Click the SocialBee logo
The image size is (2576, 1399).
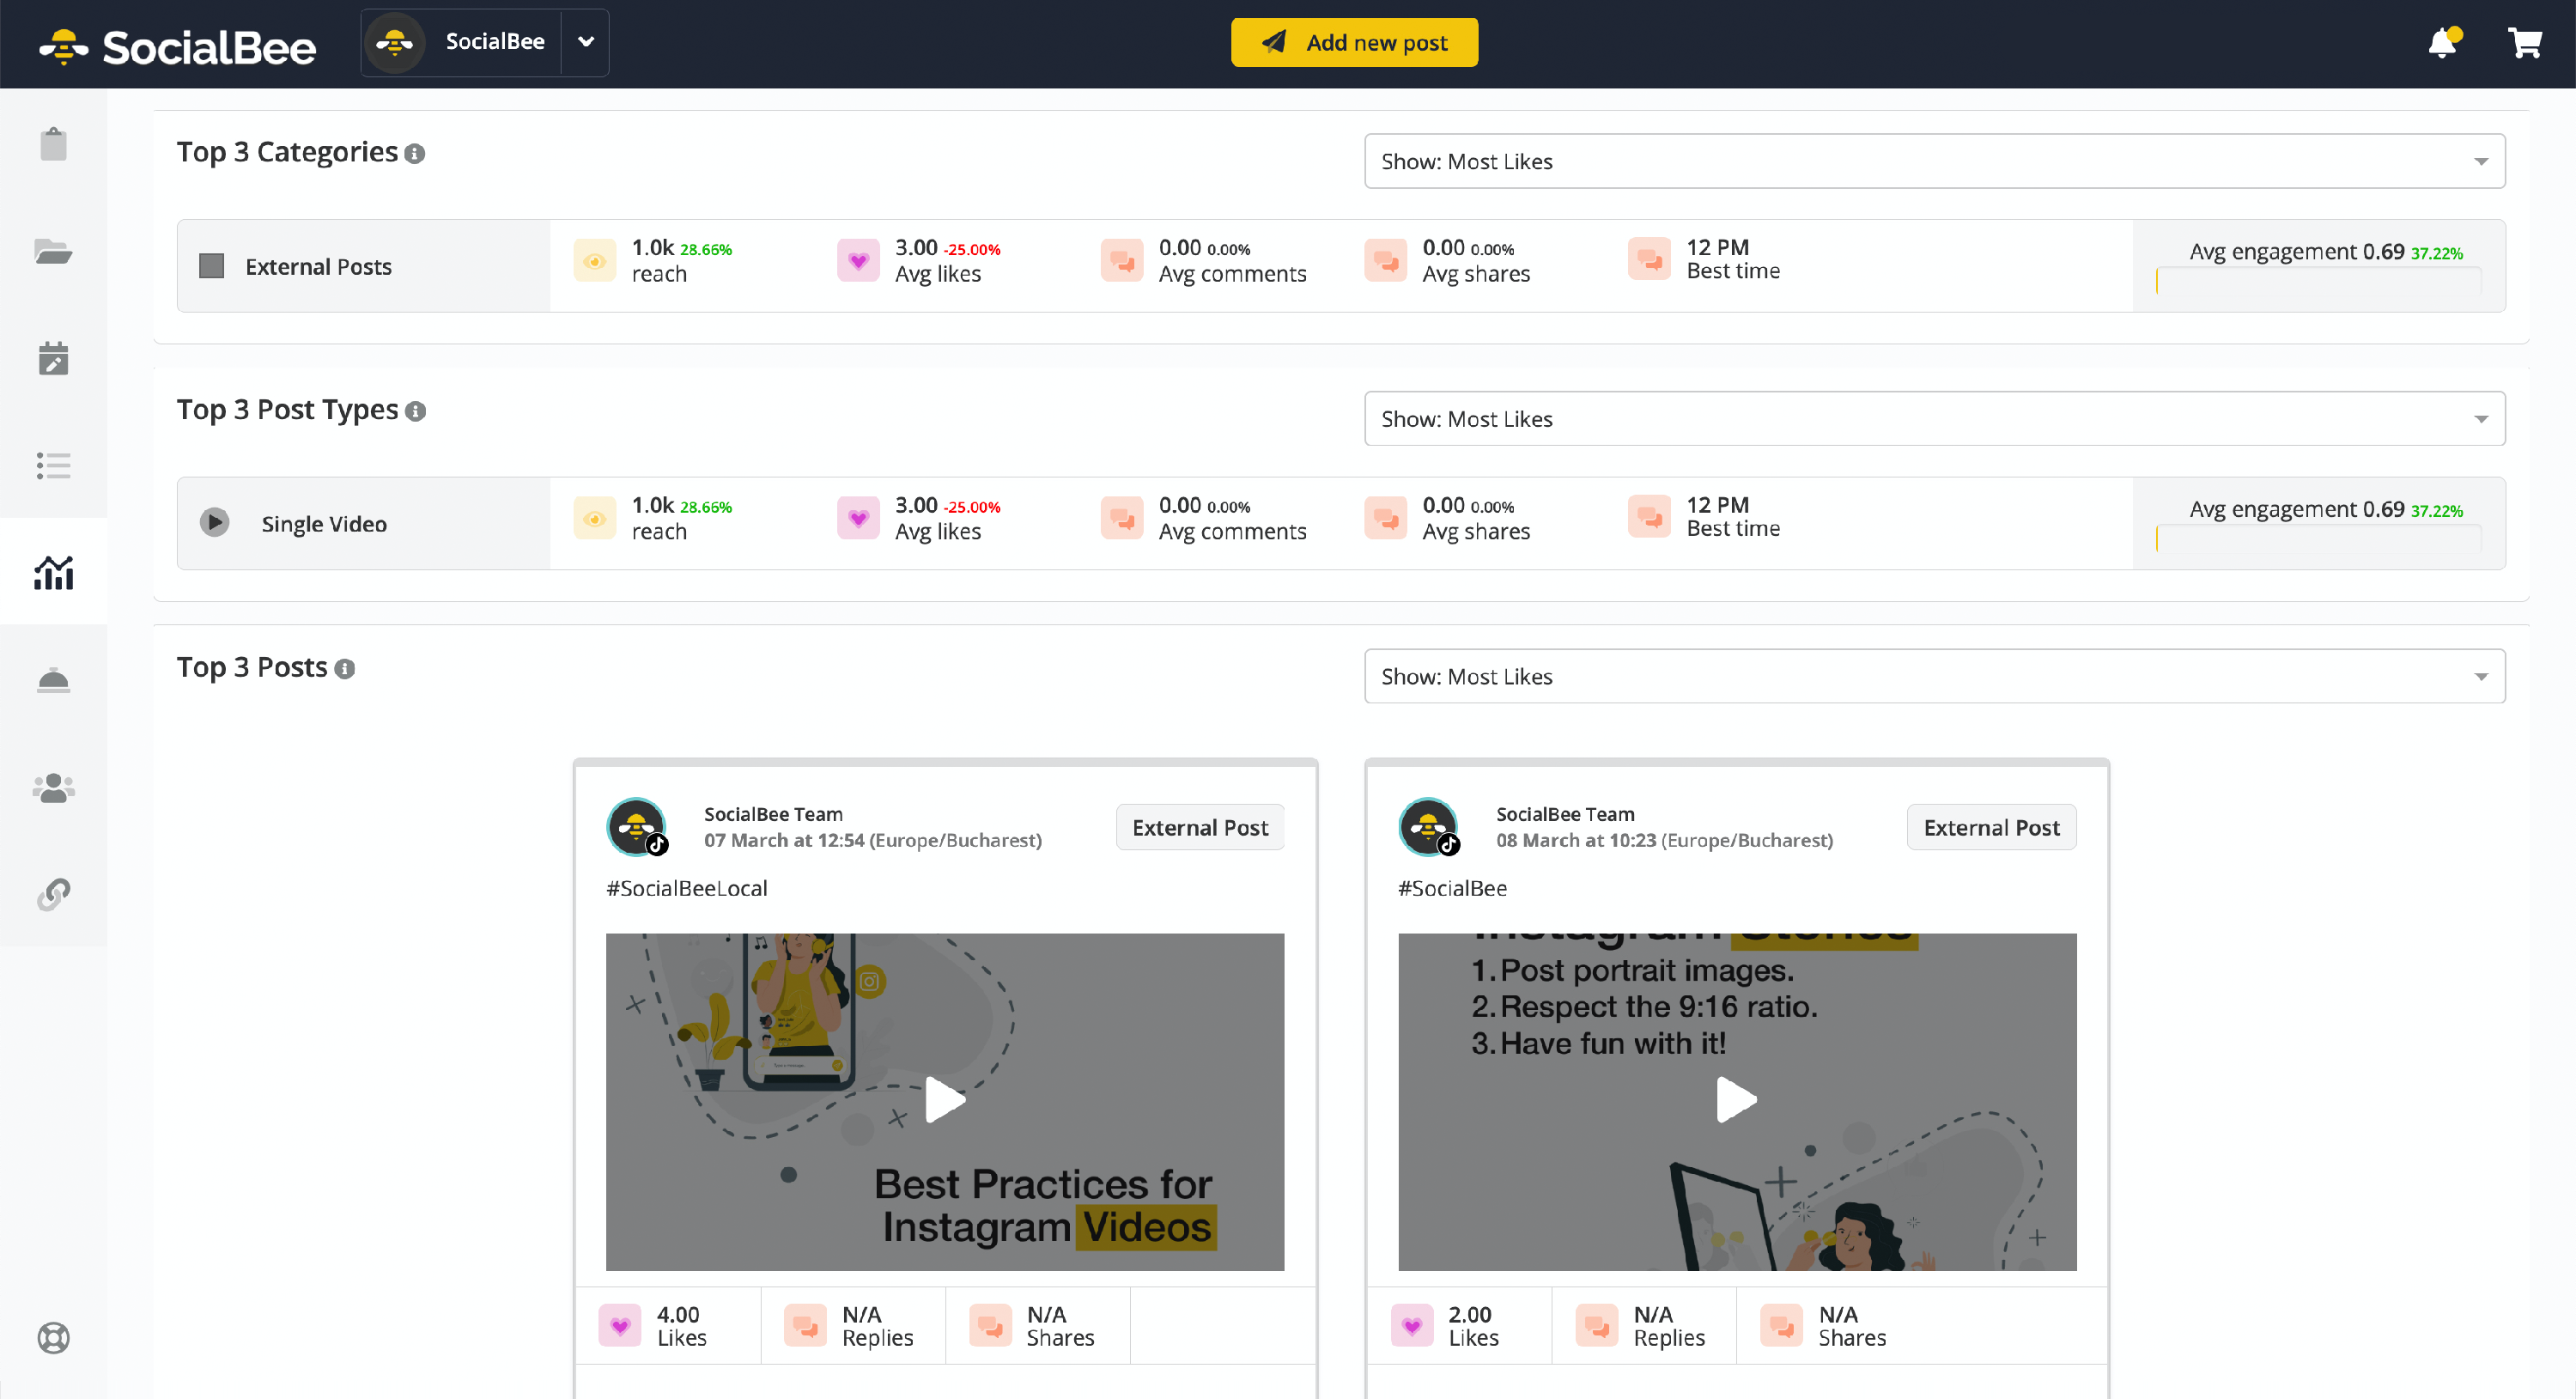pyautogui.click(x=178, y=46)
